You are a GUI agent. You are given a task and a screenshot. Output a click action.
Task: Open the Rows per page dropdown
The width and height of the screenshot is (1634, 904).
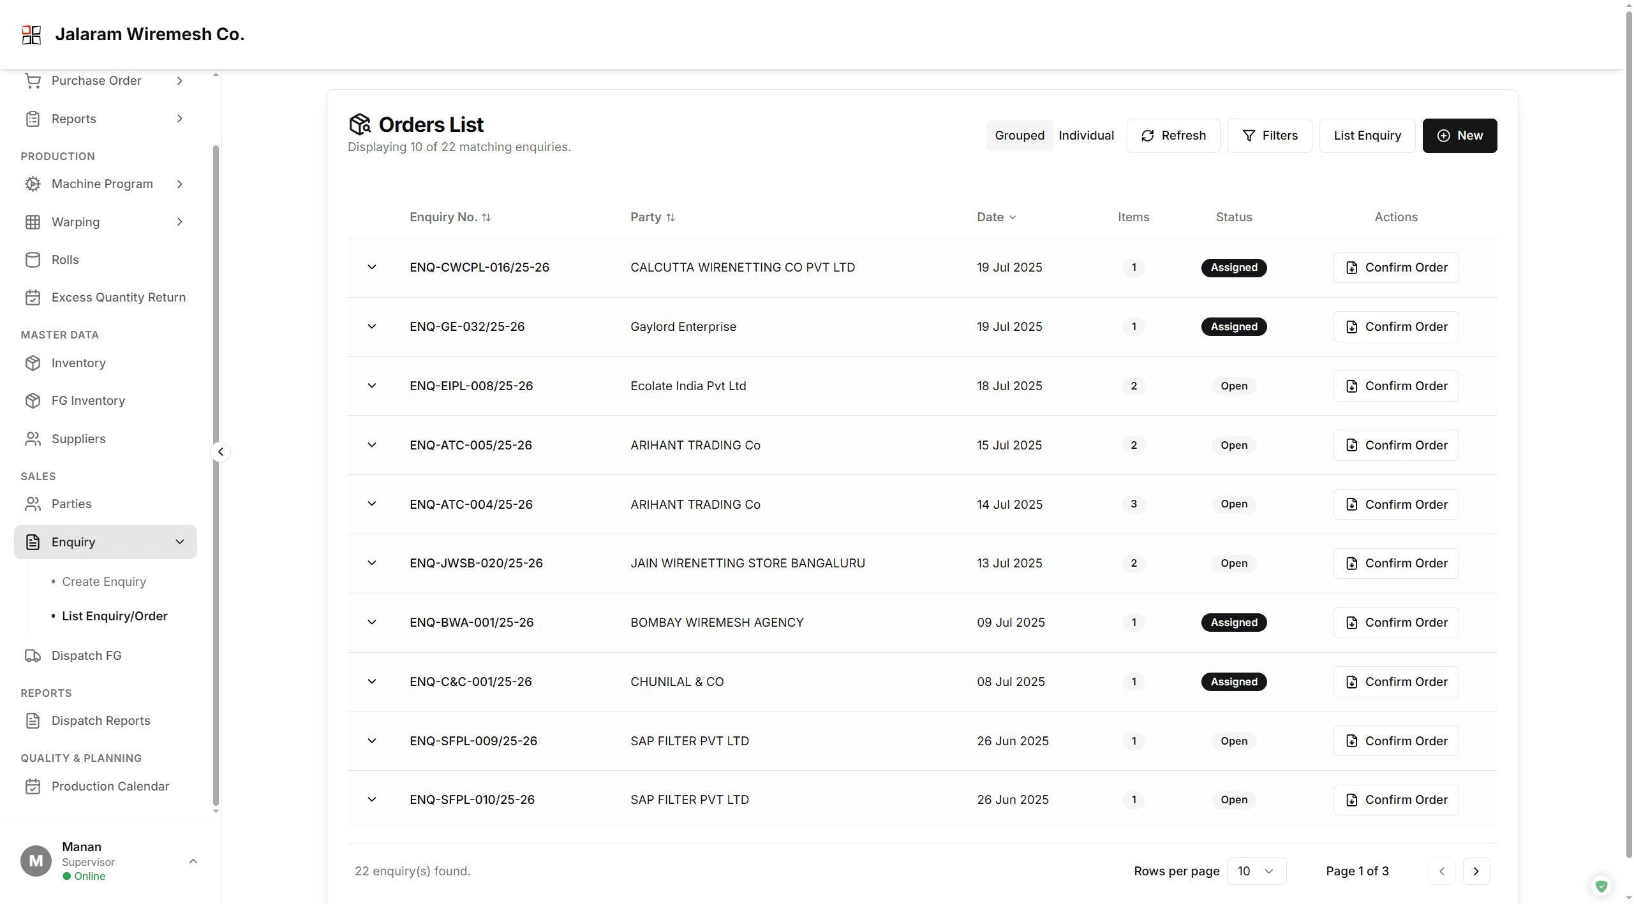tap(1256, 871)
